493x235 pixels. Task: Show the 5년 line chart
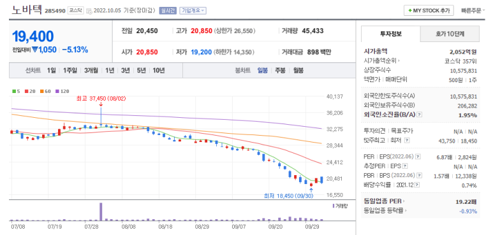point(141,70)
